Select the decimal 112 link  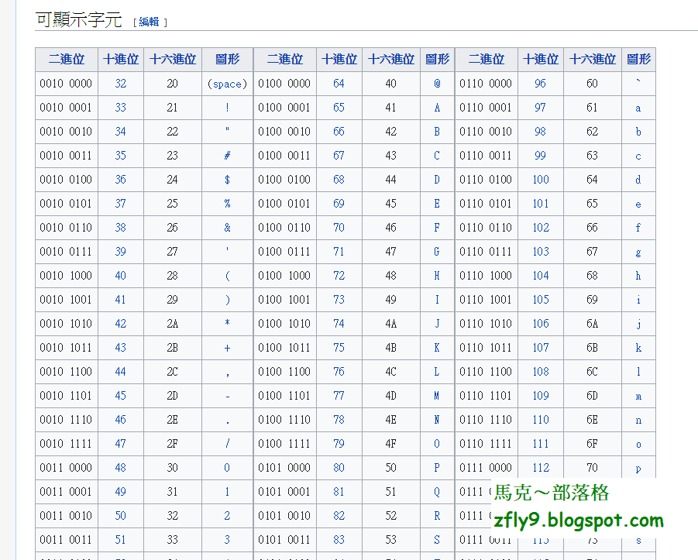pyautogui.click(x=540, y=467)
